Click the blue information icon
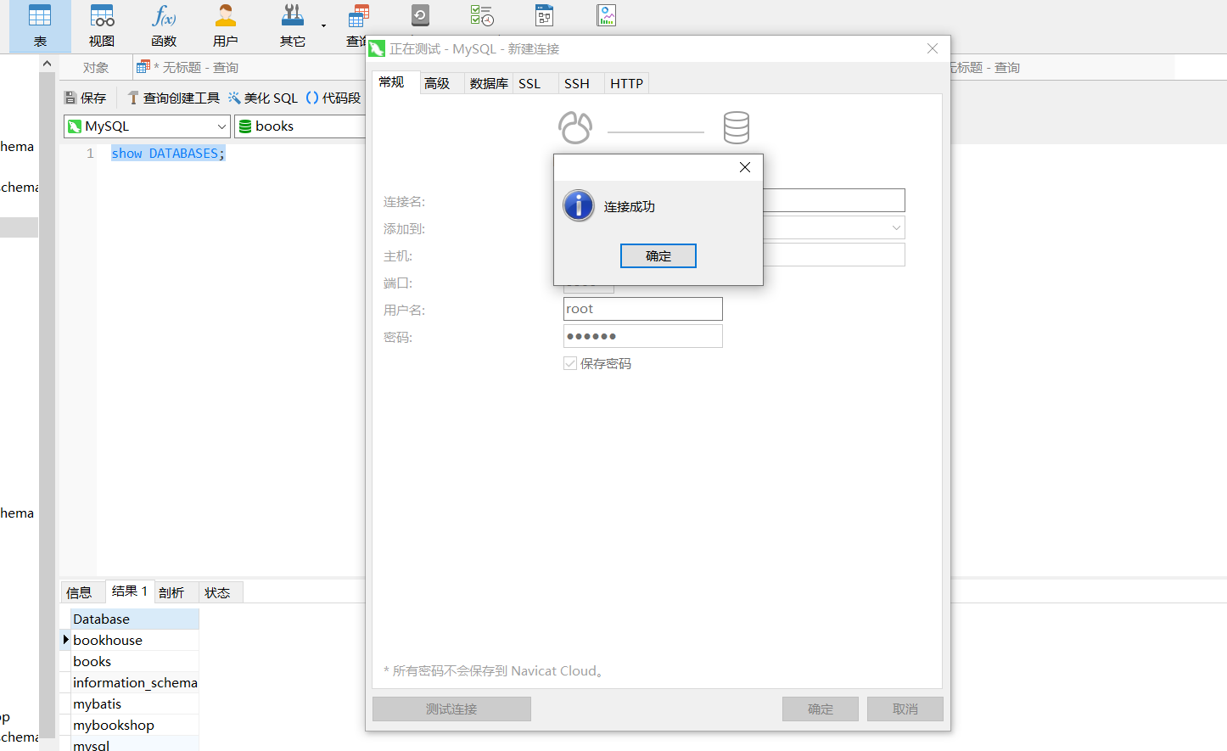Screen dimensions: 1227x751 [579, 206]
